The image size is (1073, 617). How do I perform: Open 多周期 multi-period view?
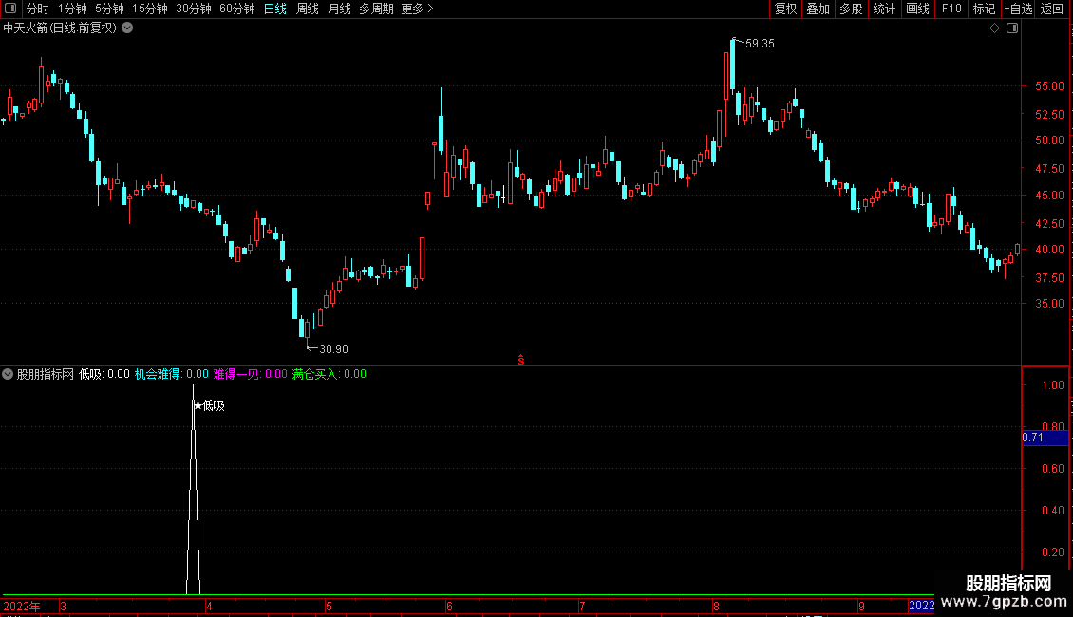tap(376, 9)
